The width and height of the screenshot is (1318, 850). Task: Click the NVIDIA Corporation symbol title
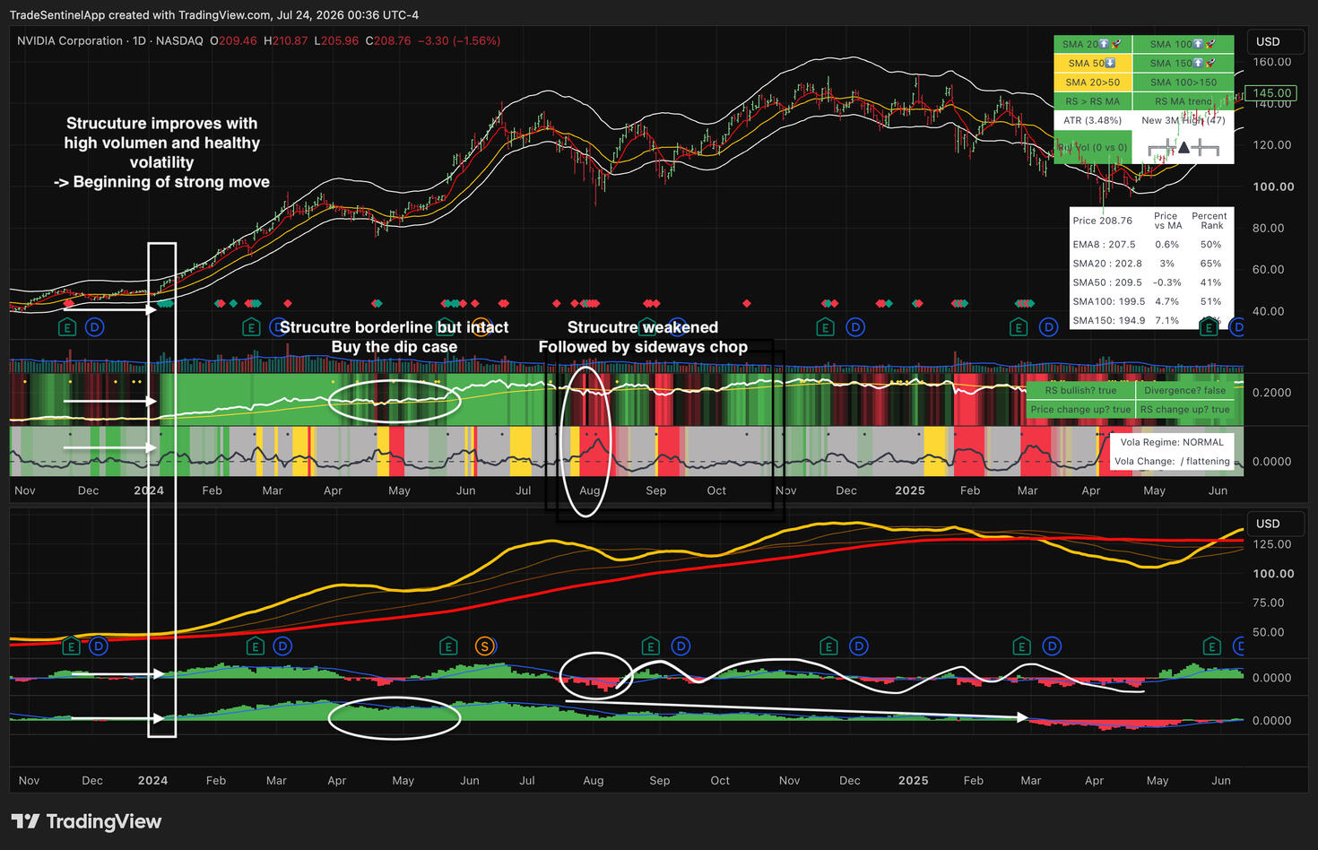(70, 40)
